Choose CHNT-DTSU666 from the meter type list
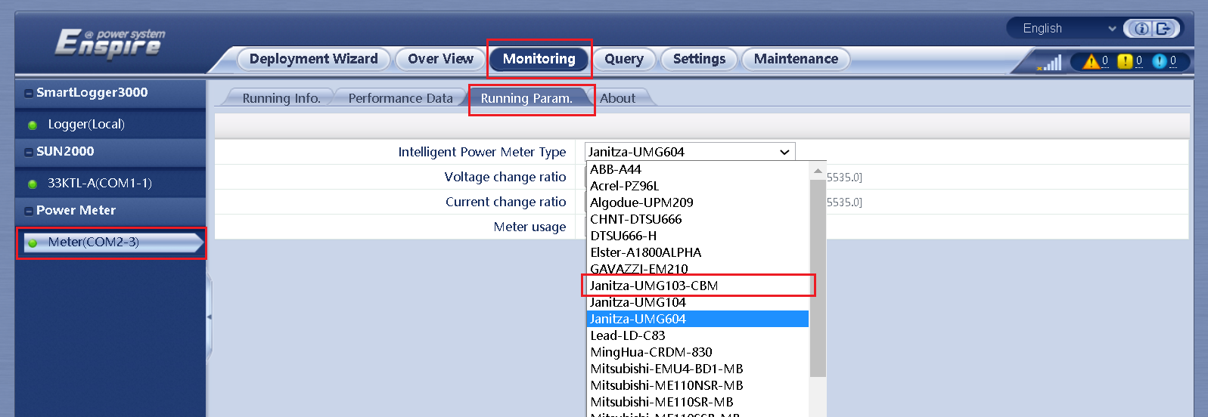This screenshot has width=1208, height=417. pyautogui.click(x=697, y=219)
